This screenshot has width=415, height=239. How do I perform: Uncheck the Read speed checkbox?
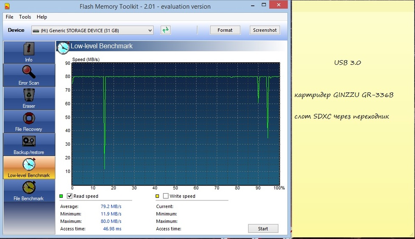tap(70, 196)
